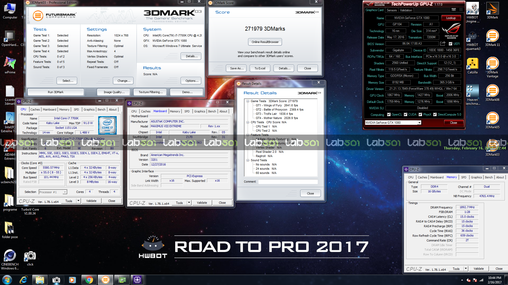Open Google Chrome from the taskbar
This screenshot has width=508, height=285.
click(x=89, y=280)
